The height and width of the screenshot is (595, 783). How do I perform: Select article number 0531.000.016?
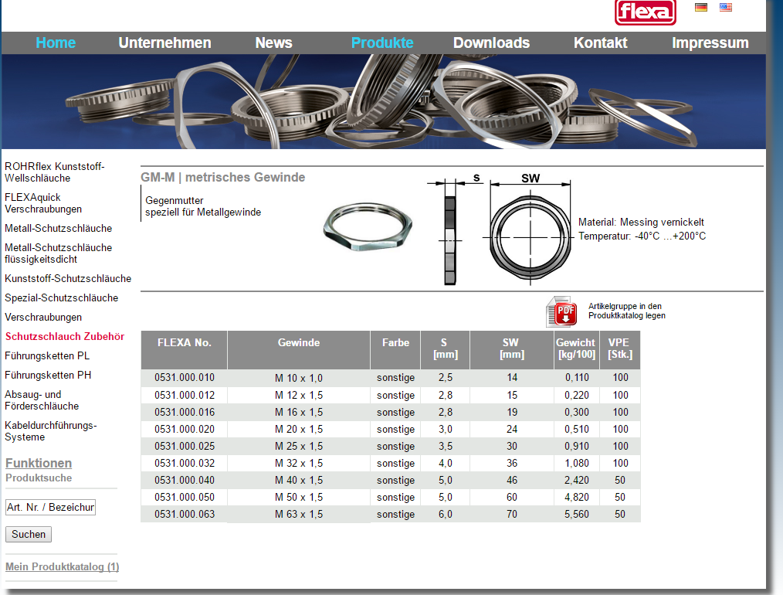185,412
